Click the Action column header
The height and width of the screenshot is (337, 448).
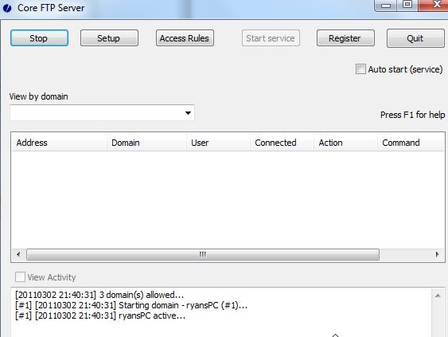pos(345,143)
